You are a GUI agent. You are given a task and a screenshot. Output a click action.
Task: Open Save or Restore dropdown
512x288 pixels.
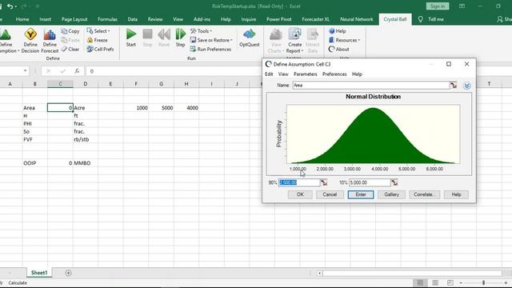[211, 40]
